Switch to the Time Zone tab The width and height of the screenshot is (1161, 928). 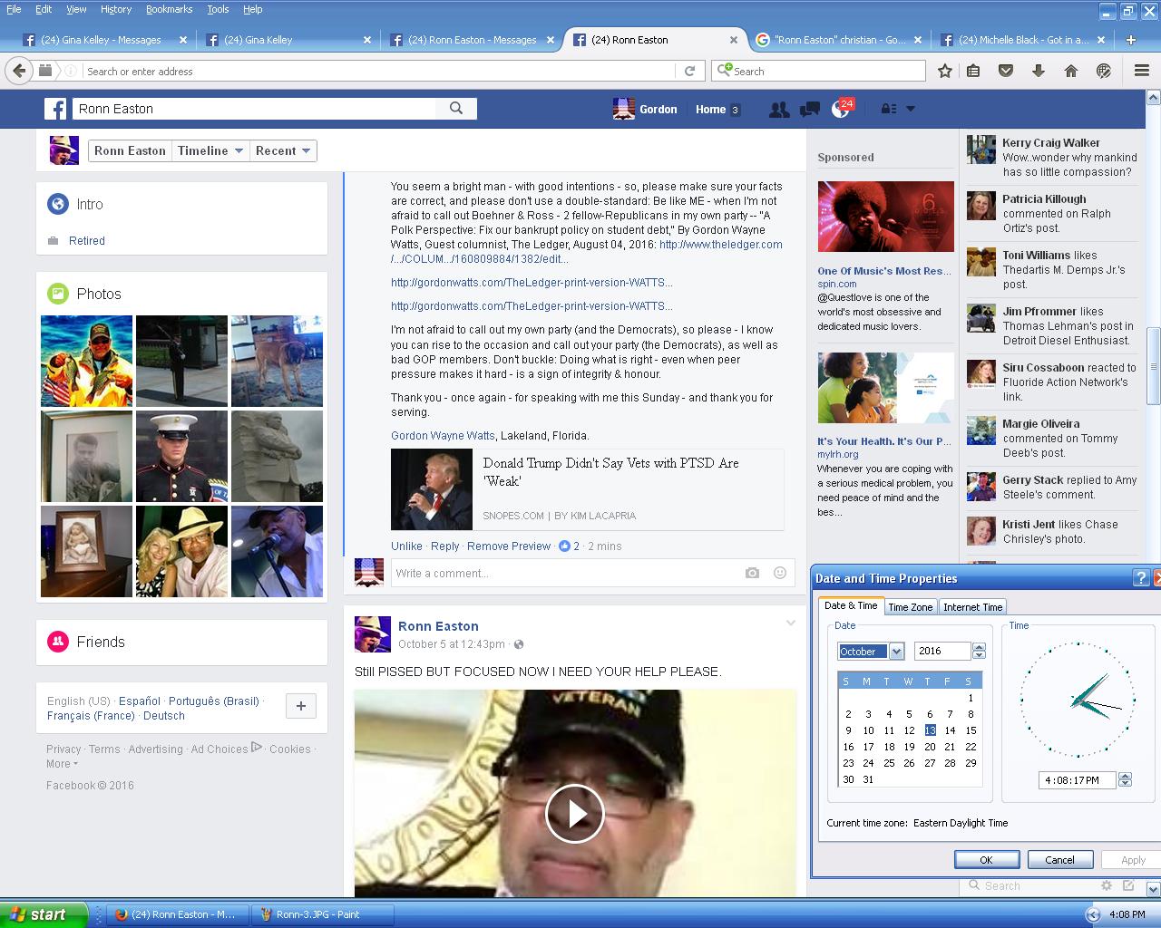(910, 607)
